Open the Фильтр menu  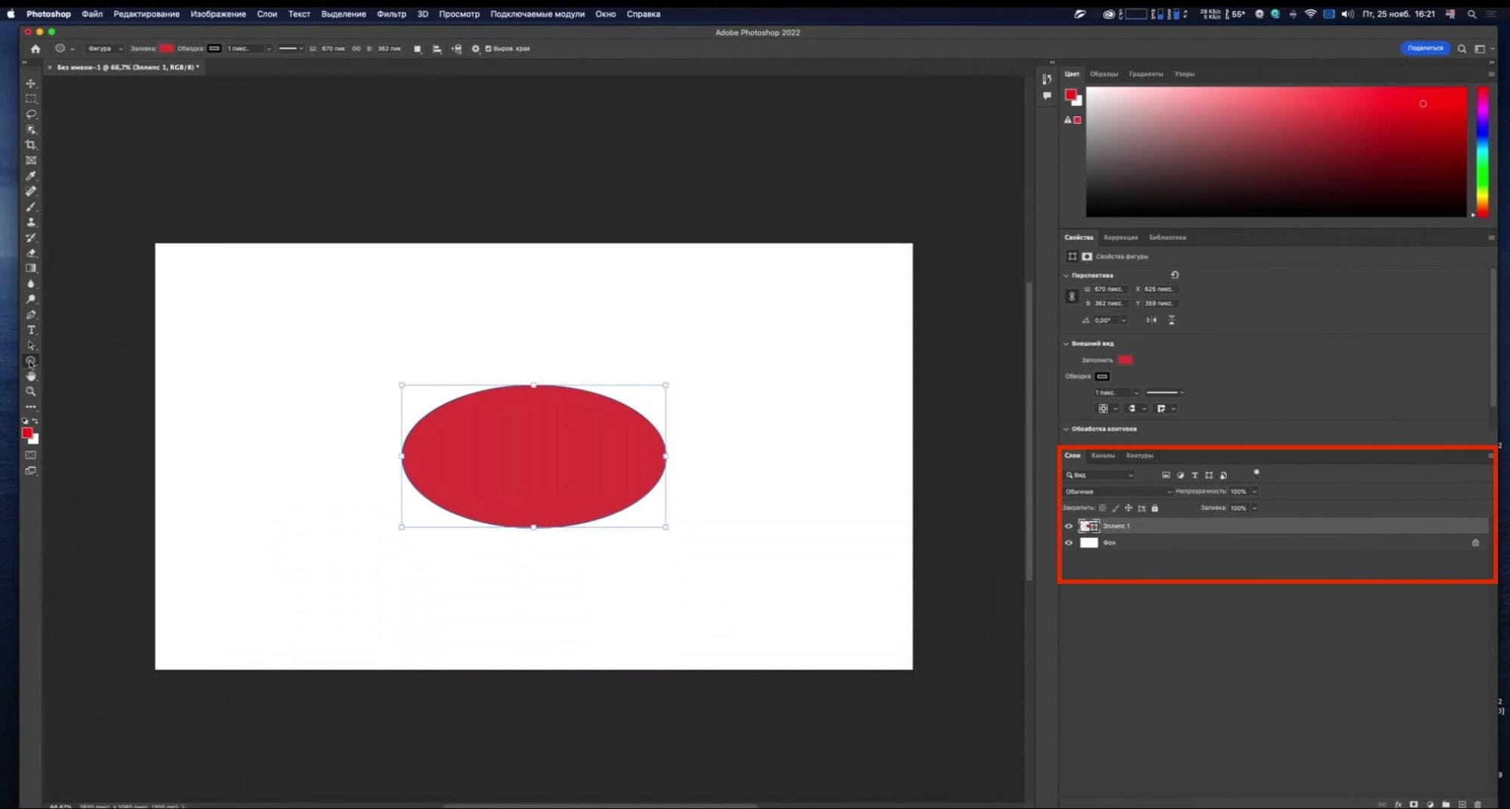[x=391, y=14]
